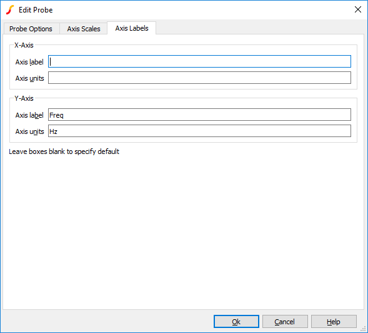Image resolution: width=368 pixels, height=333 pixels.
Task: Open the Axis Scales tab
Action: [84, 29]
